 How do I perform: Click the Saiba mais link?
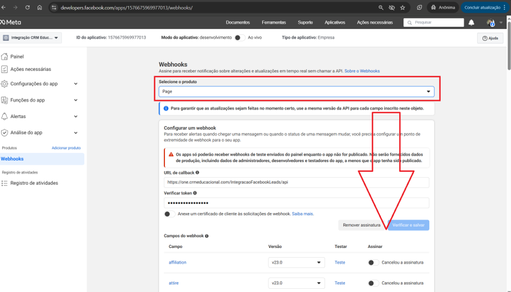(x=302, y=214)
